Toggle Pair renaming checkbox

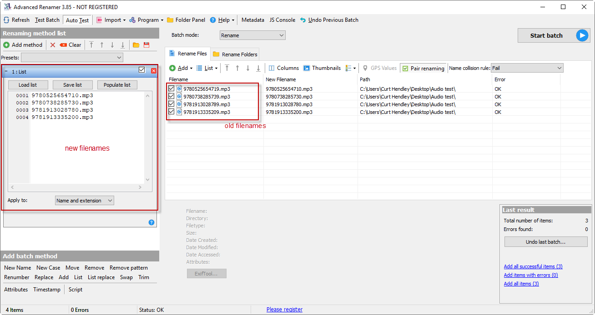pyautogui.click(x=423, y=69)
